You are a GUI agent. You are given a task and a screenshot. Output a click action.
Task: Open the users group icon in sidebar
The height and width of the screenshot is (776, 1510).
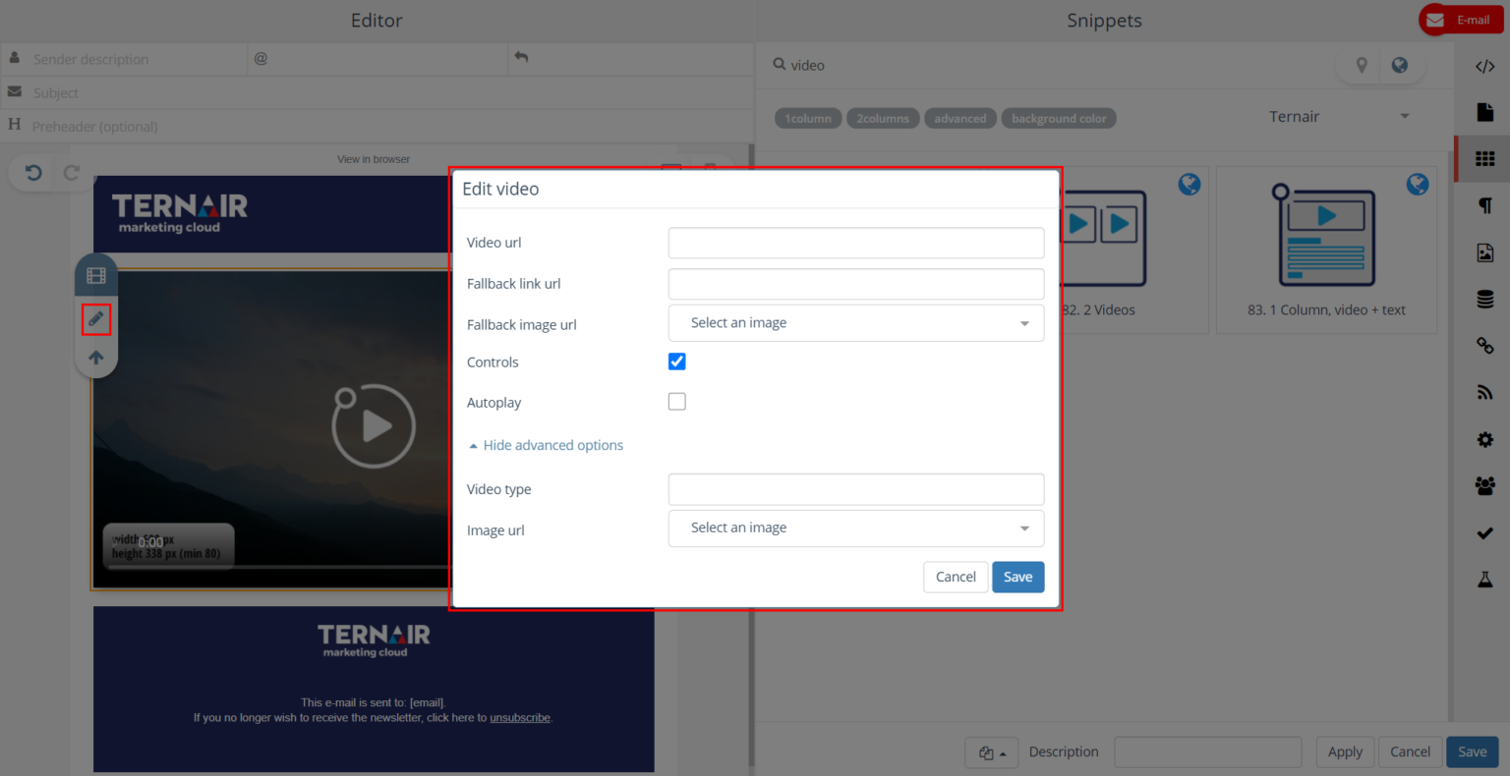click(x=1484, y=485)
